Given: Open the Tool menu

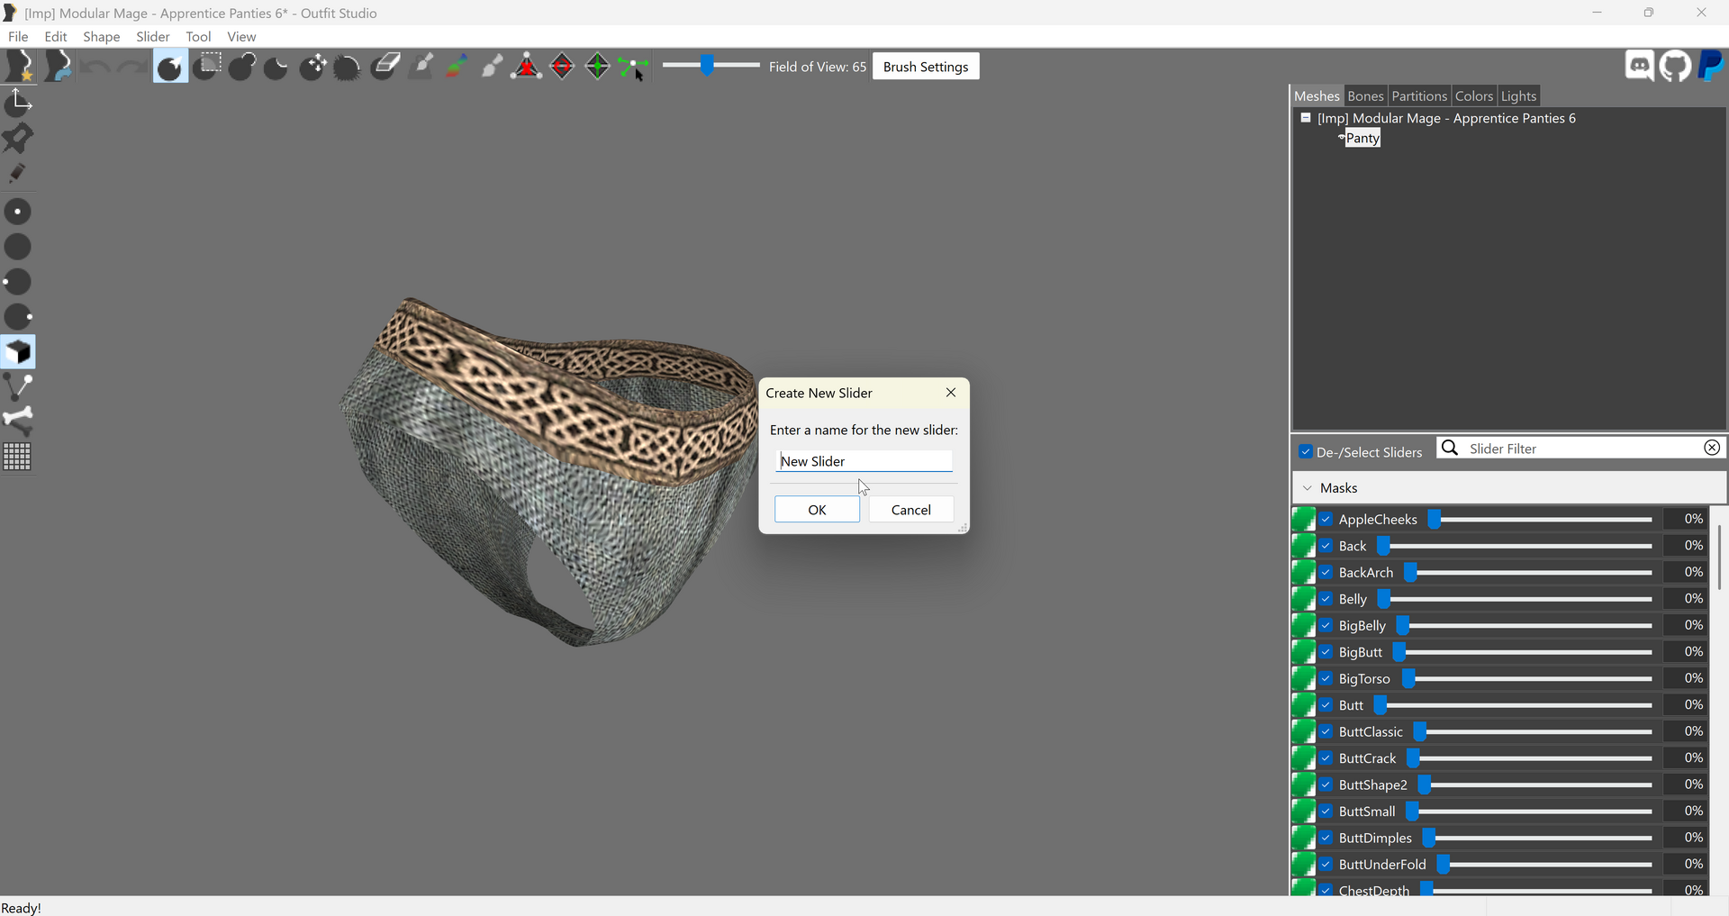Looking at the screenshot, I should [x=198, y=37].
